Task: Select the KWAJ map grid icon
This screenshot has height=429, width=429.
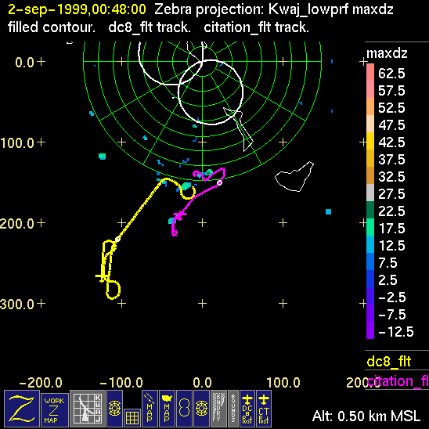Action: pos(88,409)
